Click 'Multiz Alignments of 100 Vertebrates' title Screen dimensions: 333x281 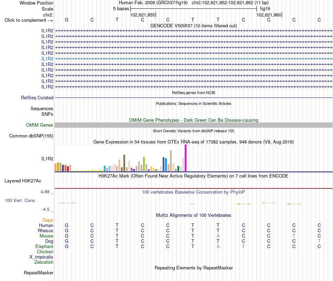(193, 215)
